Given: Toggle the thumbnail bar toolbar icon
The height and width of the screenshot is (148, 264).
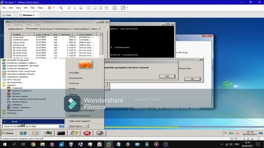Looking at the screenshot, I should point(95,8).
